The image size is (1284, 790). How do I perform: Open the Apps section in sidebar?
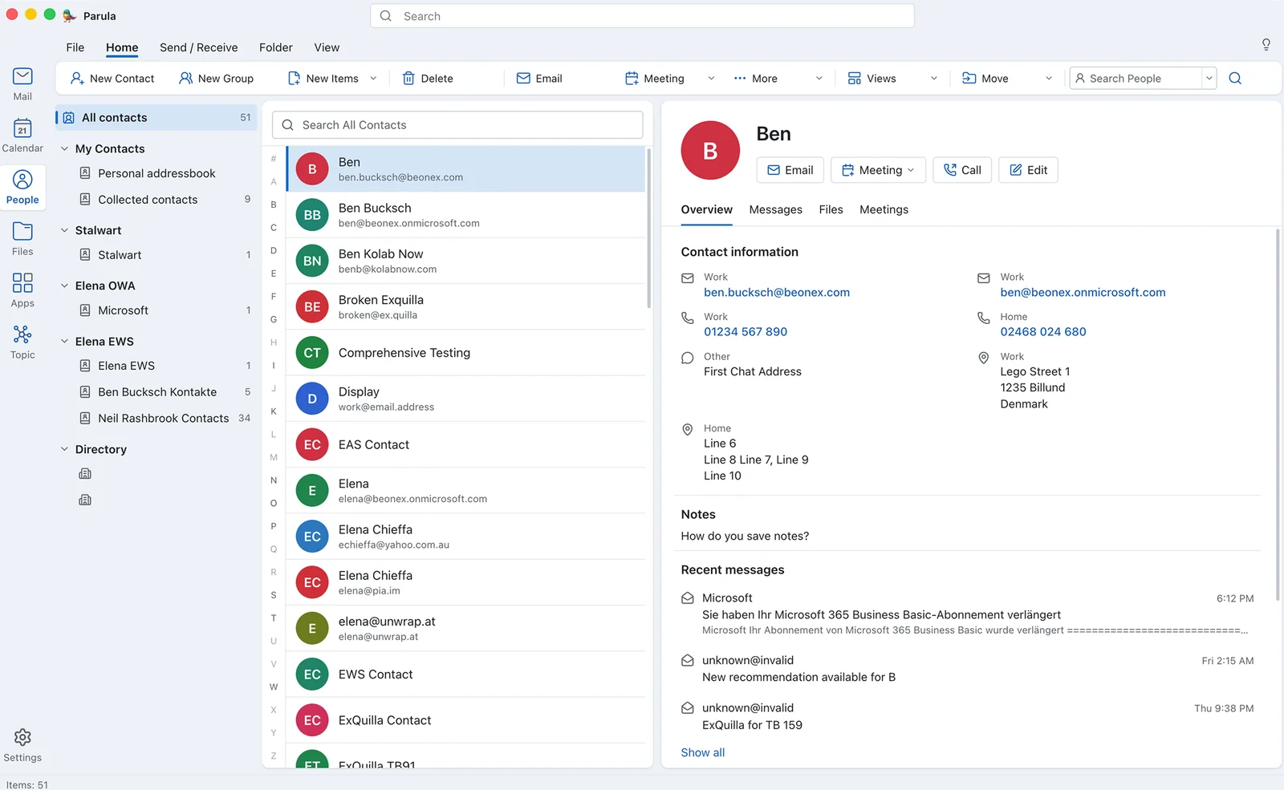(22, 291)
